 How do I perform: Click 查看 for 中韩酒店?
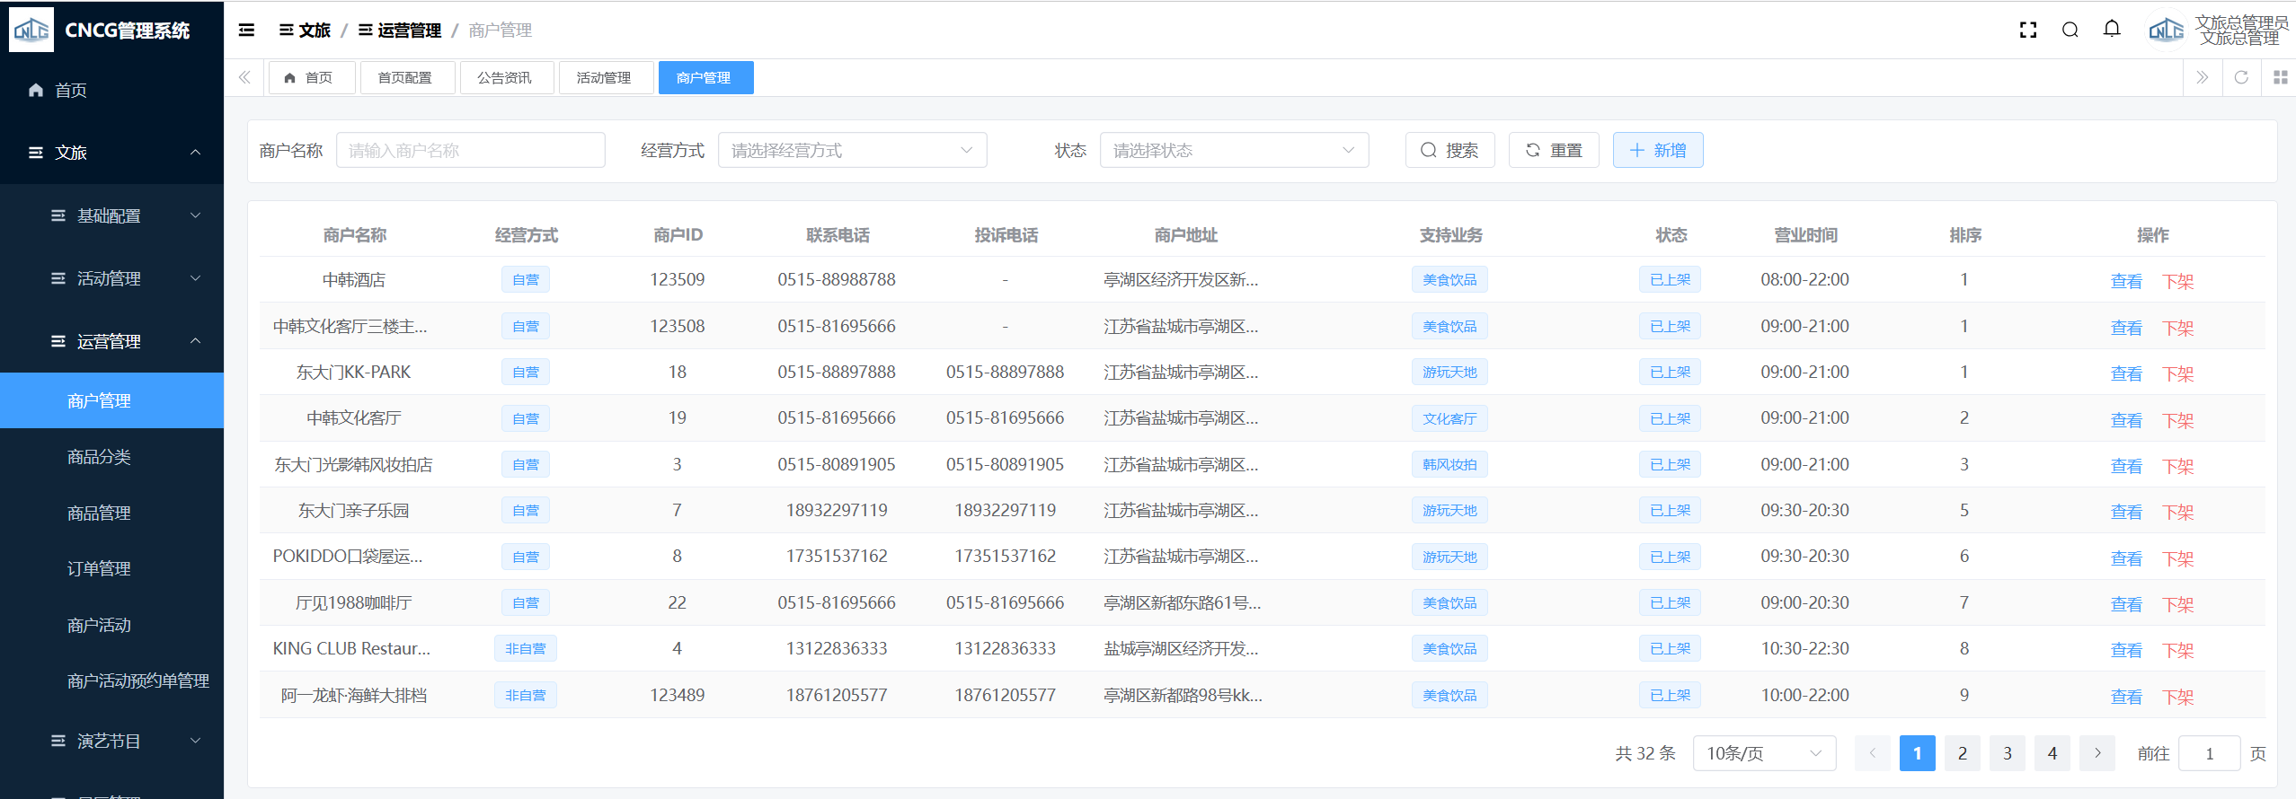(x=2125, y=281)
